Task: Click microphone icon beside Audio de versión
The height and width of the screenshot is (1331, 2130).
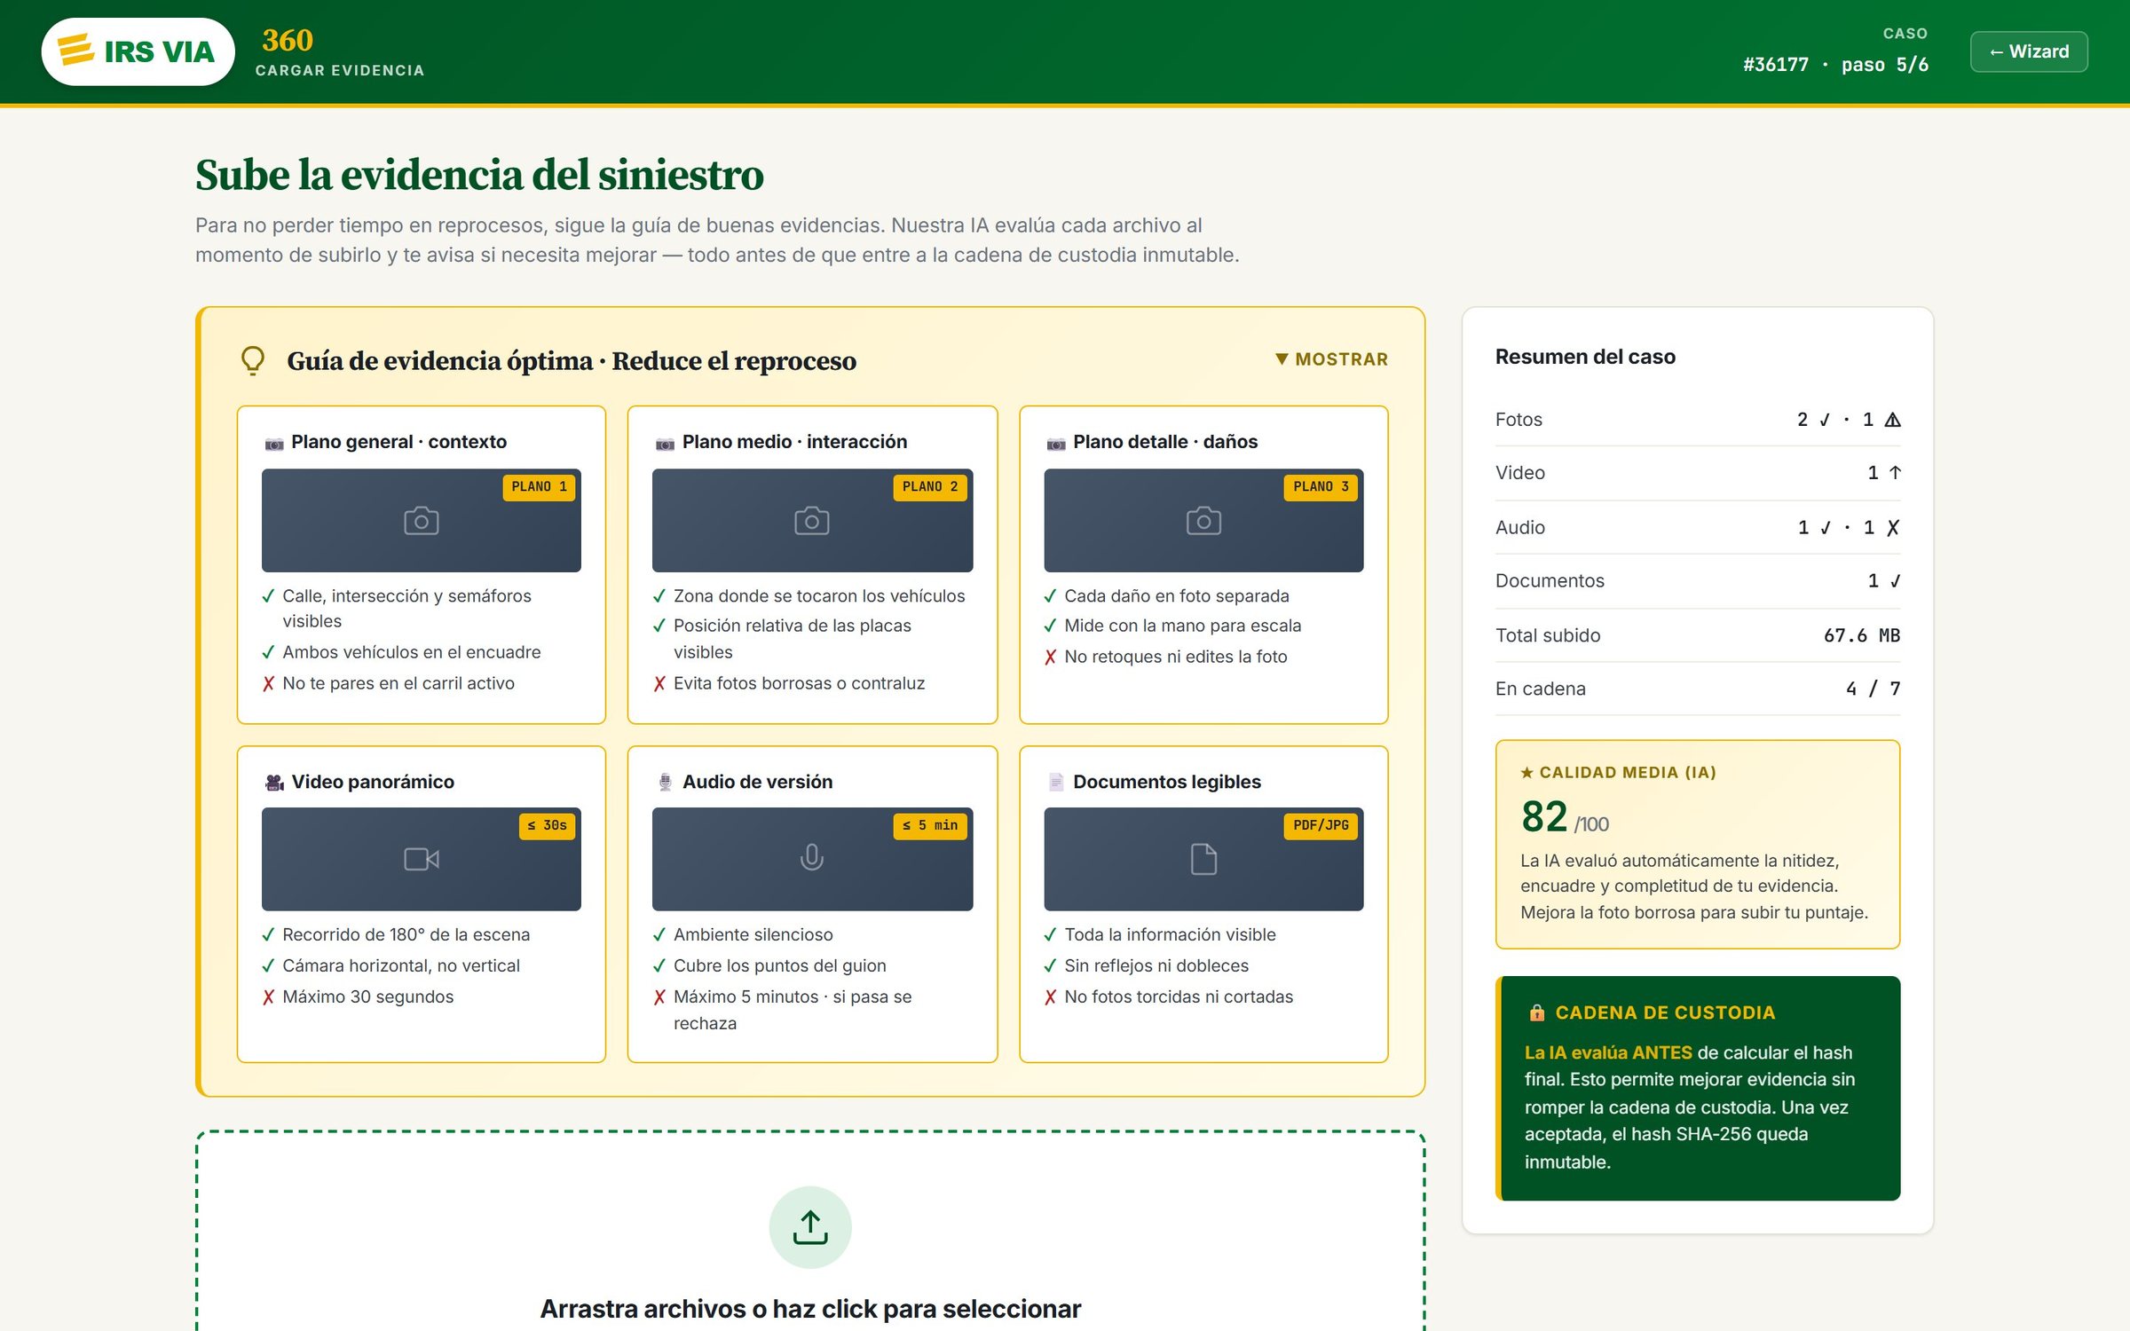Action: [x=665, y=782]
